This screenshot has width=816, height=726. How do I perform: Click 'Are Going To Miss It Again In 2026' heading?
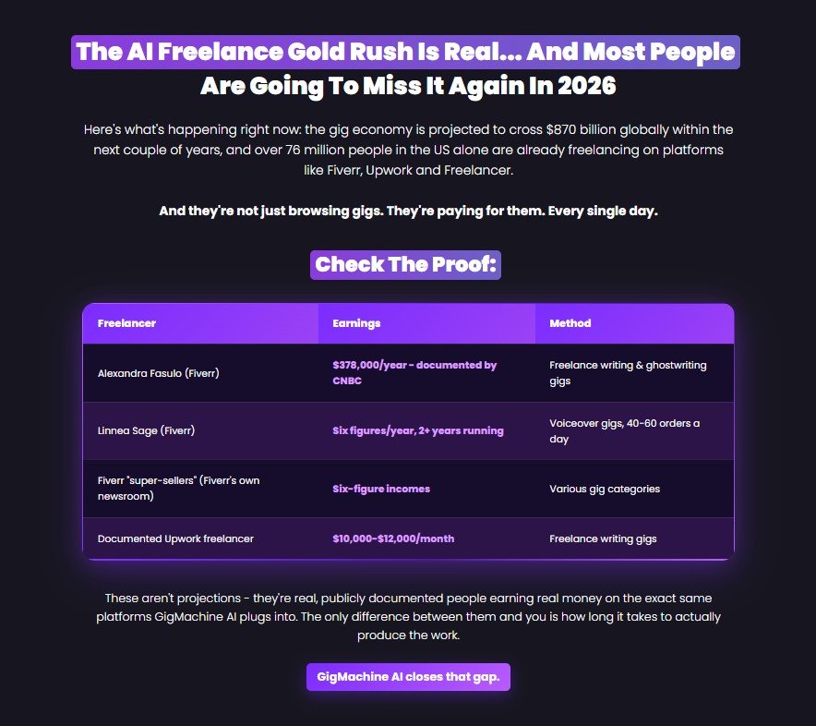[x=408, y=86]
